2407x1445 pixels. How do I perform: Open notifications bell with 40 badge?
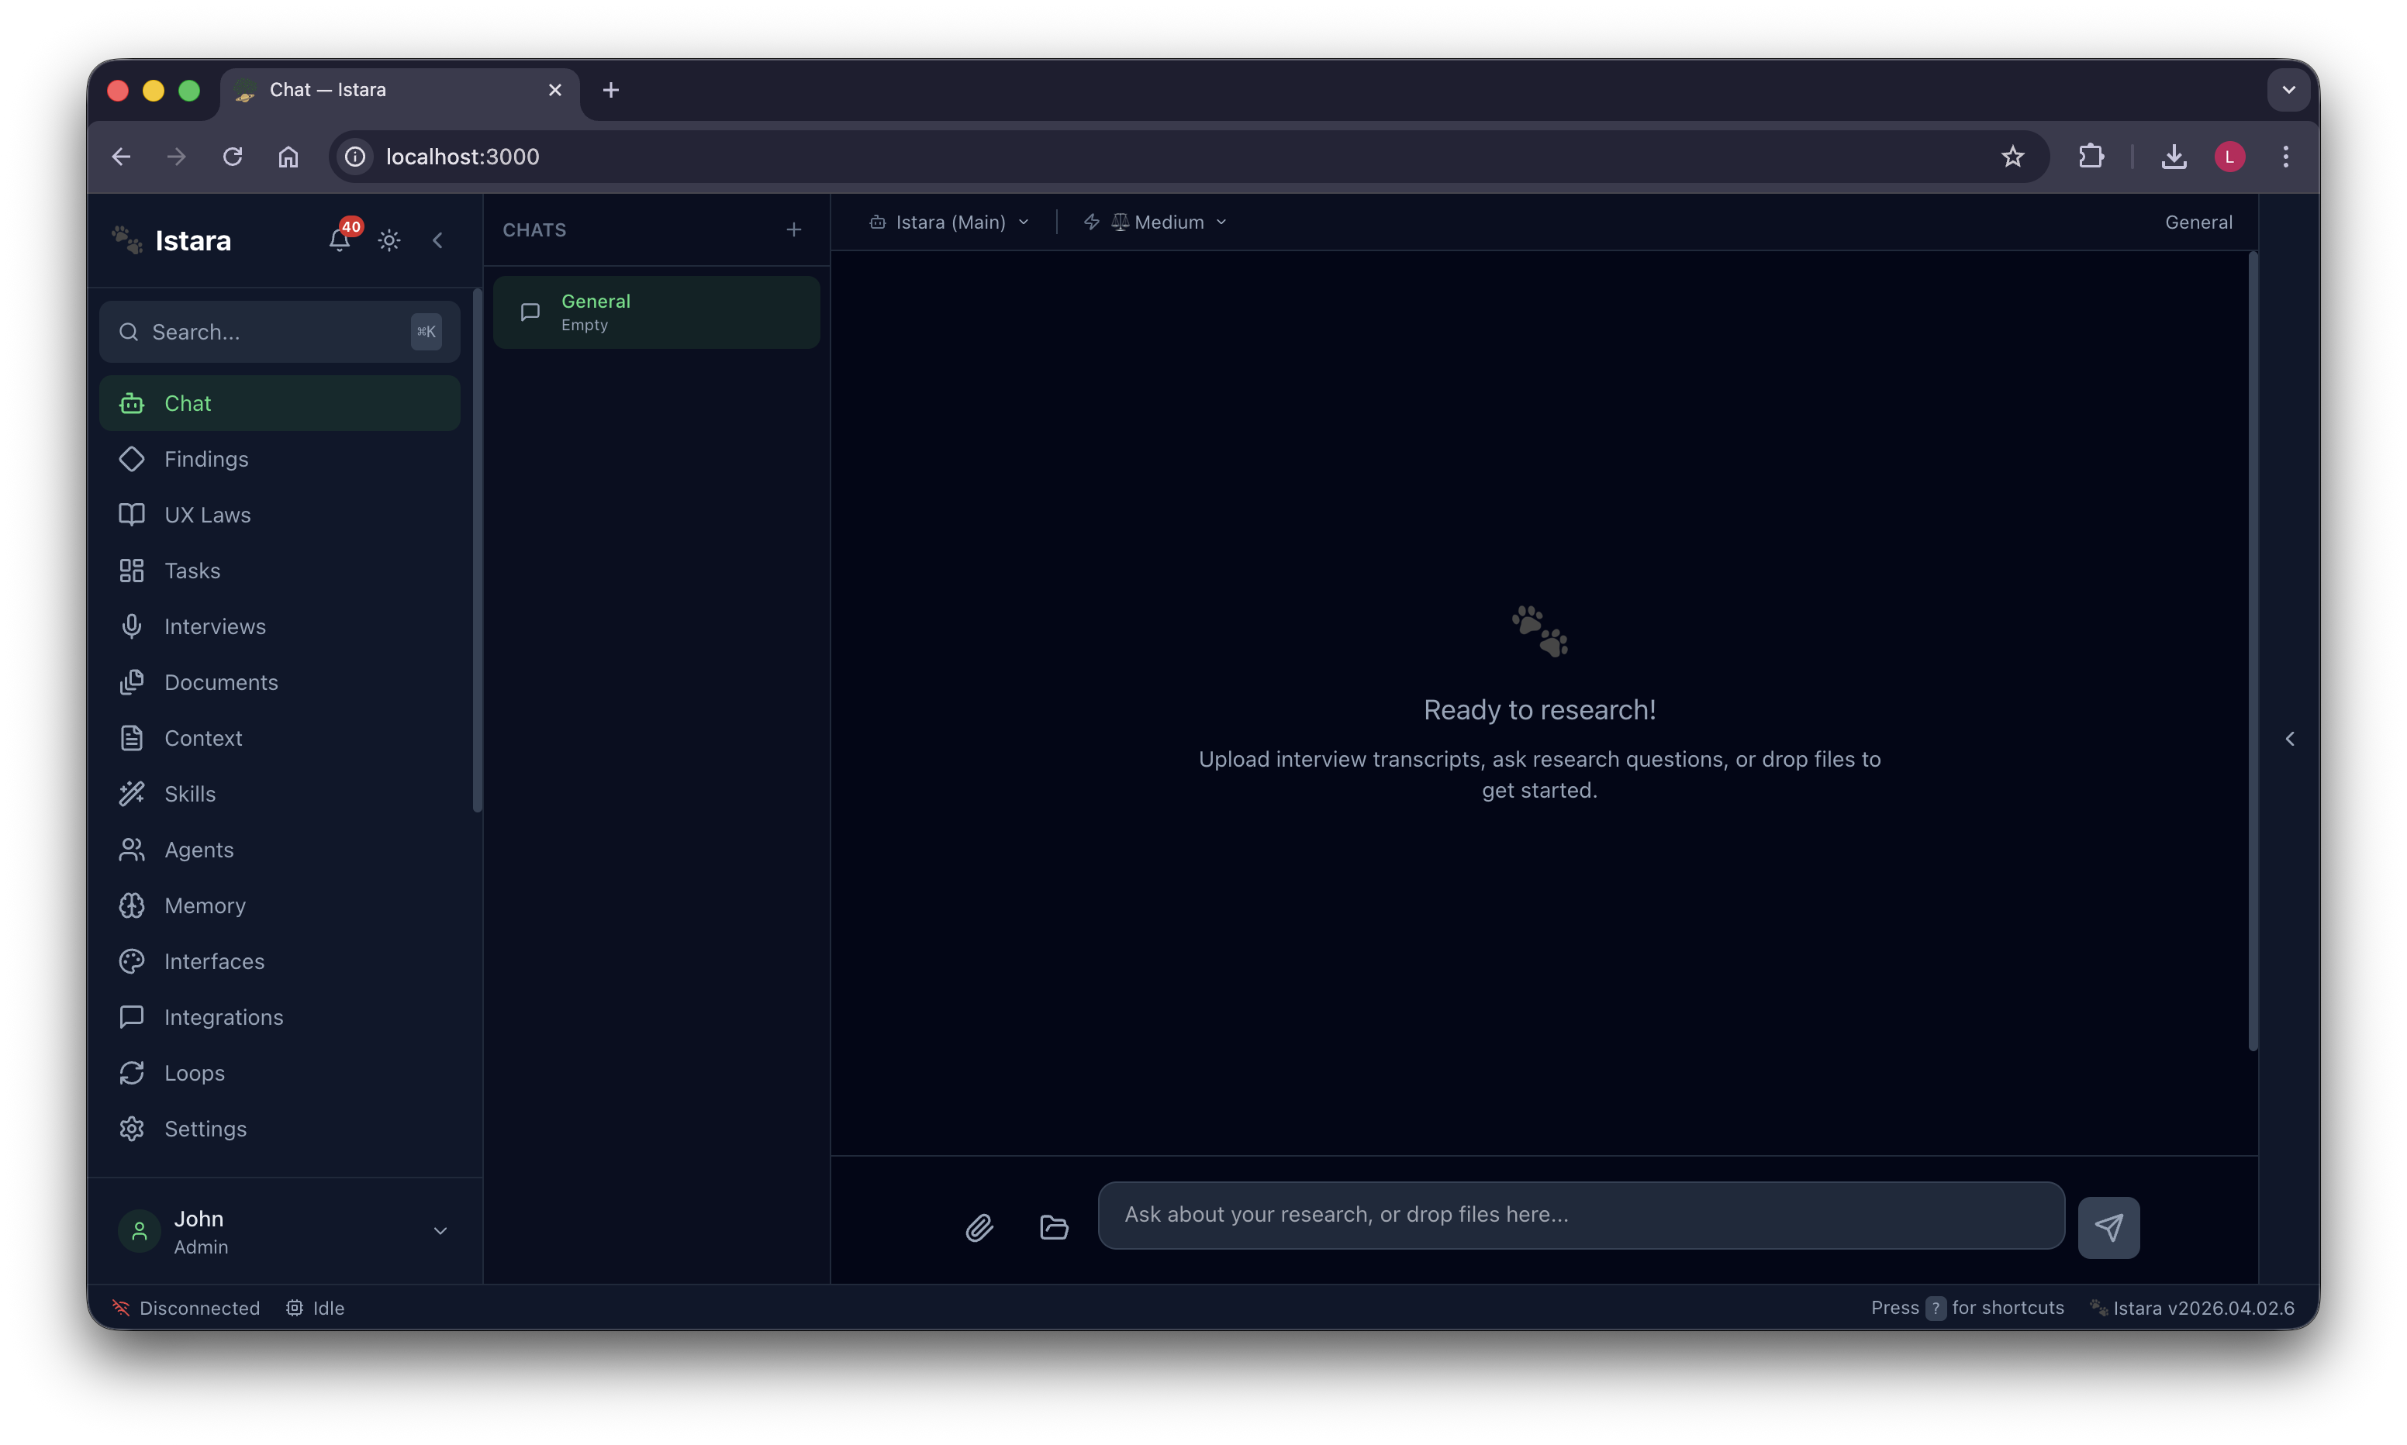339,240
